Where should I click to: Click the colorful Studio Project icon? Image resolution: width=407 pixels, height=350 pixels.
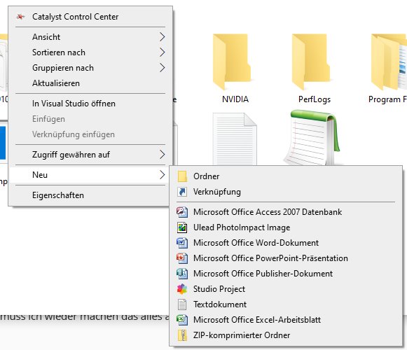click(182, 289)
